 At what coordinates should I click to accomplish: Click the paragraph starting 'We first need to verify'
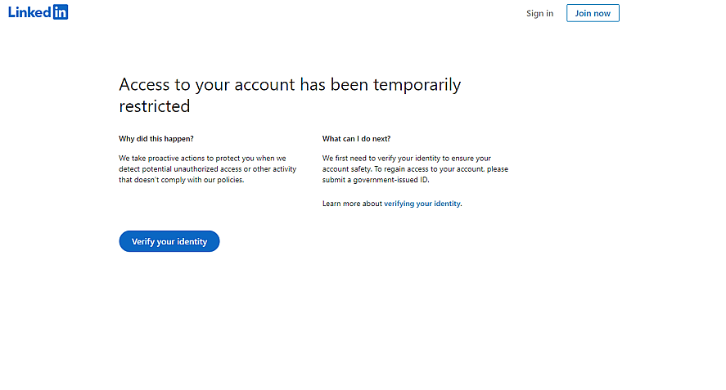pyautogui.click(x=415, y=169)
